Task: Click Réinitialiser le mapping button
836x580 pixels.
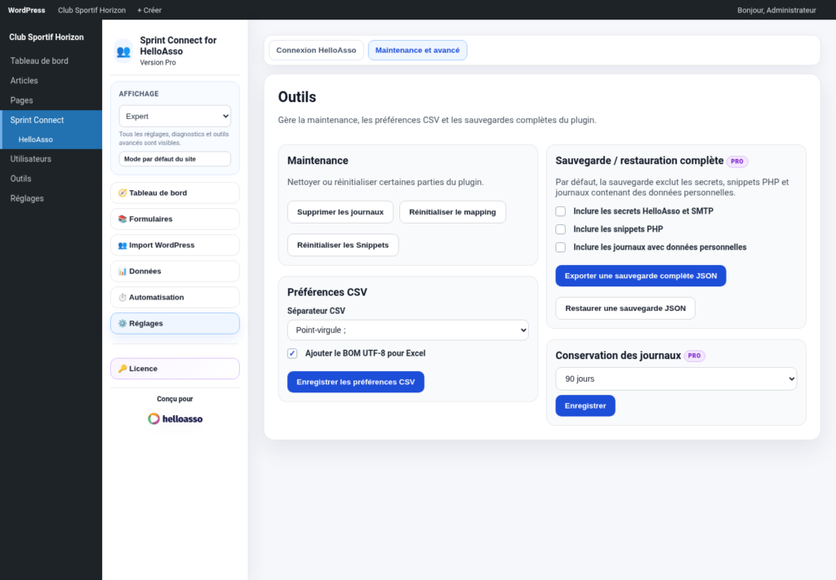Action: tap(452, 212)
